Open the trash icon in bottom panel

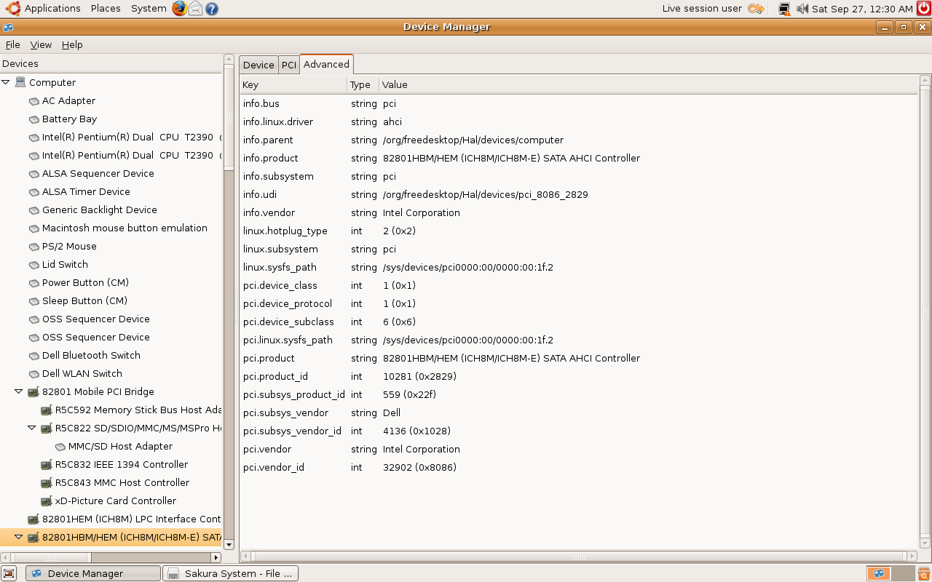[923, 573]
